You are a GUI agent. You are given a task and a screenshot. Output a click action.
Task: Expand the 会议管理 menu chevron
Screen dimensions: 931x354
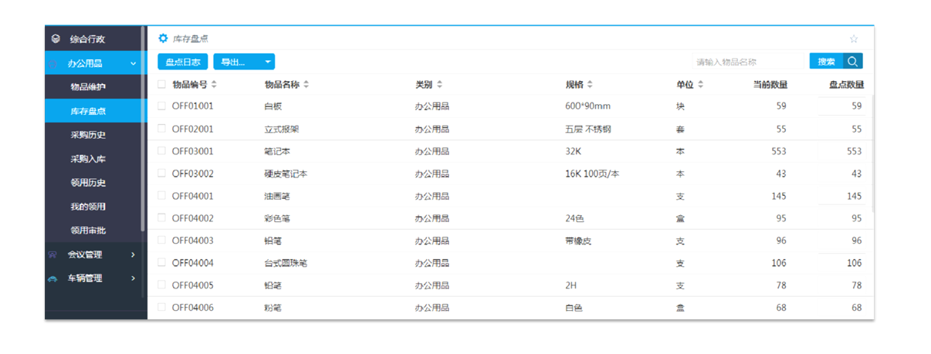click(x=134, y=255)
